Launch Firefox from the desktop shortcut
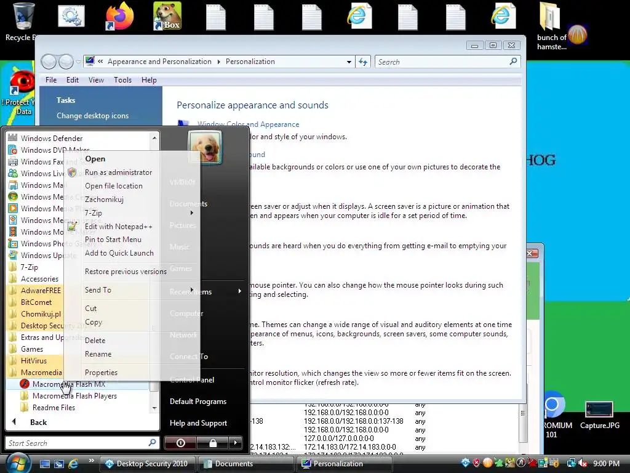The height and width of the screenshot is (473, 630). click(x=119, y=16)
